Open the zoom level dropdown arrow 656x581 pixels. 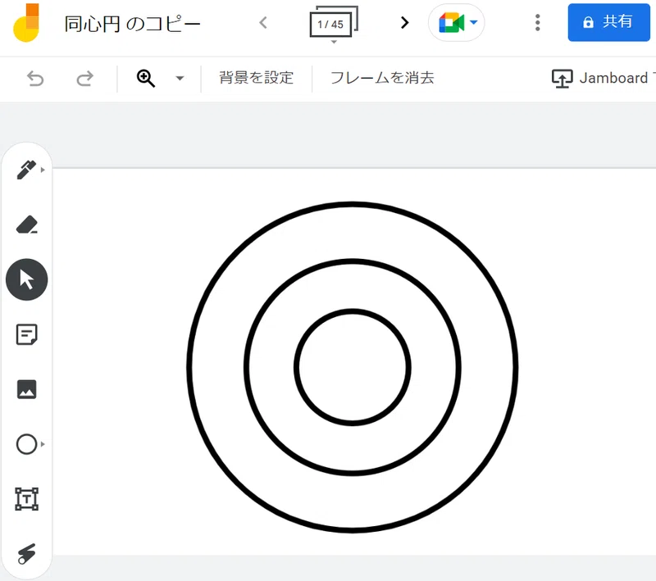pyautogui.click(x=180, y=78)
